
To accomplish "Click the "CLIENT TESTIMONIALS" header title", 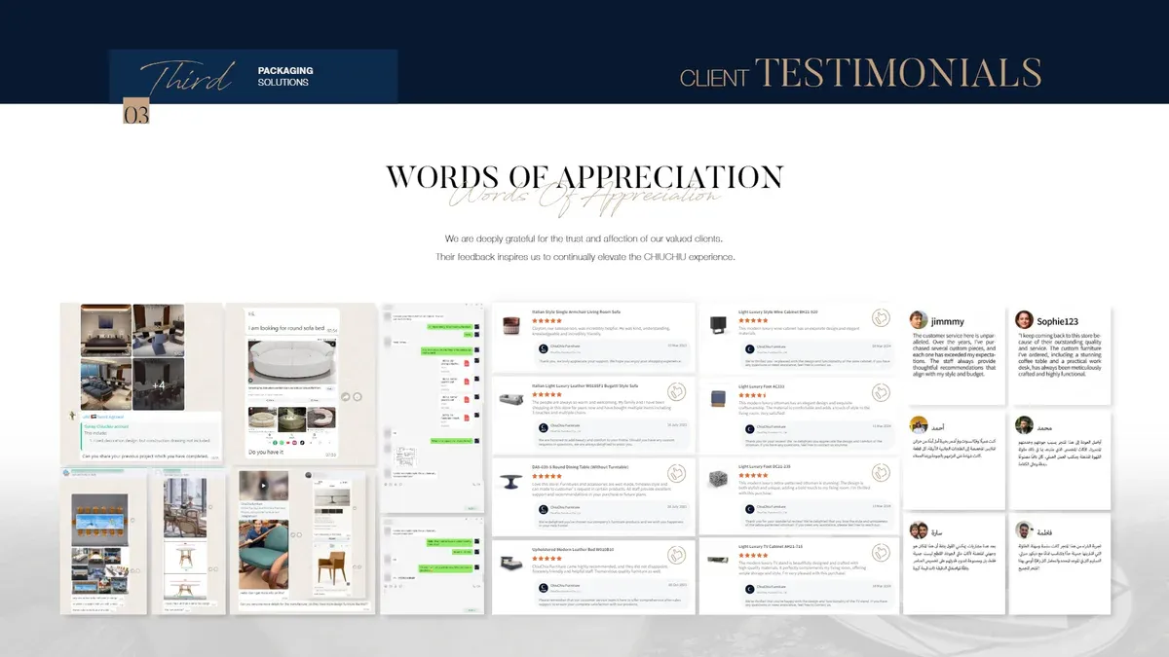I will [x=860, y=74].
